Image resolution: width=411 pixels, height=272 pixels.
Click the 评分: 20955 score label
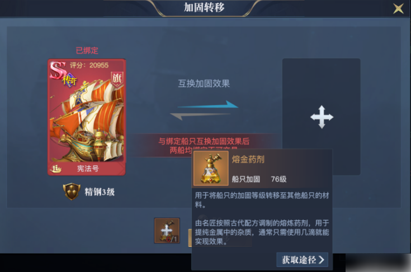(89, 65)
